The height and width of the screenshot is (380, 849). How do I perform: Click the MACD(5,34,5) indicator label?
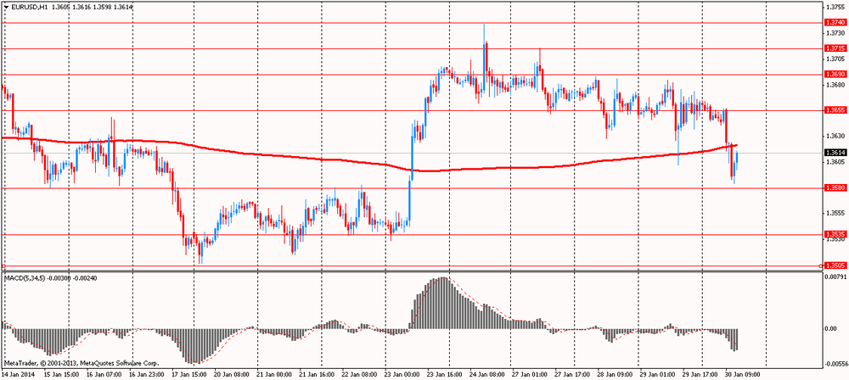coord(24,277)
